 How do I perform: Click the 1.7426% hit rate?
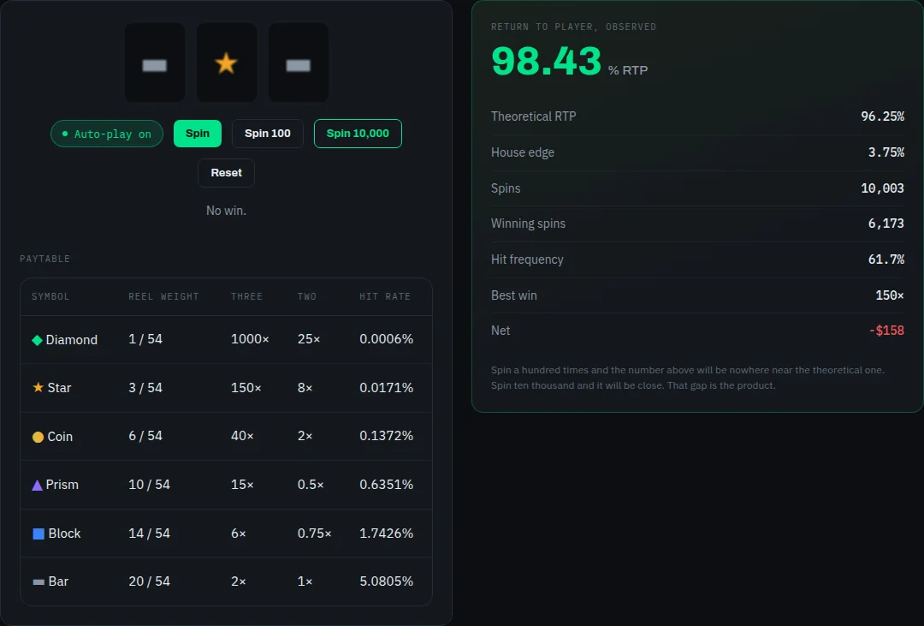pos(387,533)
